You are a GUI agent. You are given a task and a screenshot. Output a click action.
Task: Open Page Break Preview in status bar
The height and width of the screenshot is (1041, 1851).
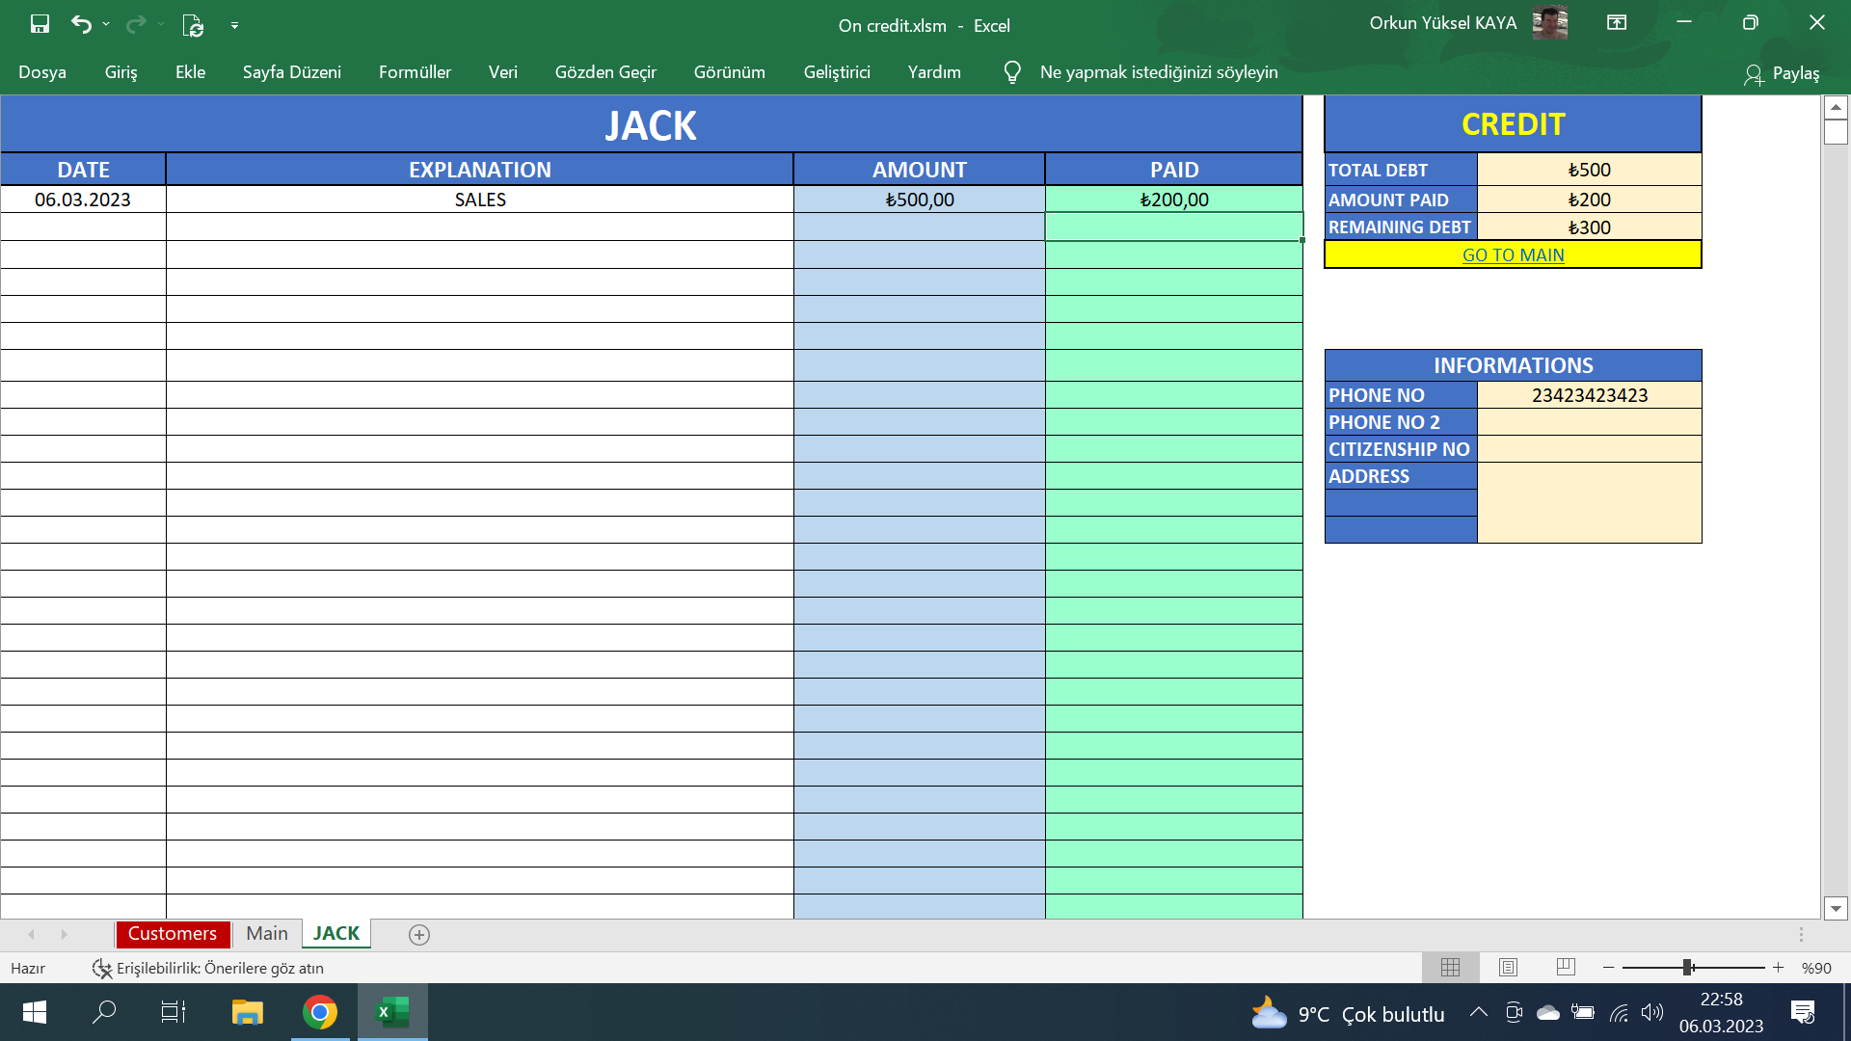tap(1566, 967)
